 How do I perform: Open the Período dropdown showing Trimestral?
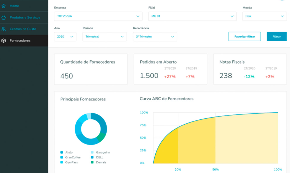[x=104, y=37]
